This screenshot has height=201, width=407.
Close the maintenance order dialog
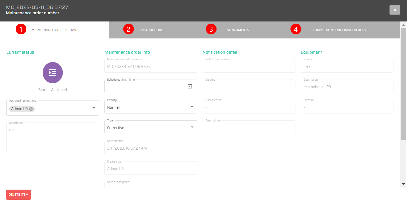[x=395, y=10]
